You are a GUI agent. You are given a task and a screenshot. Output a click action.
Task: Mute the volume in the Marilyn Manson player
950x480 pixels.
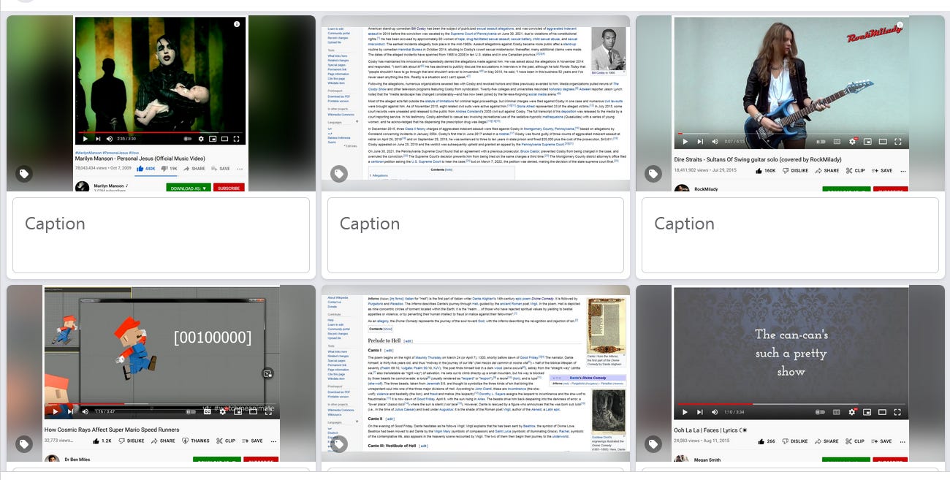tap(110, 139)
